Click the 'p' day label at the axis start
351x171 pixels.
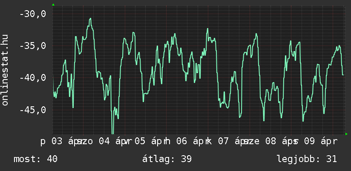tap(43, 141)
